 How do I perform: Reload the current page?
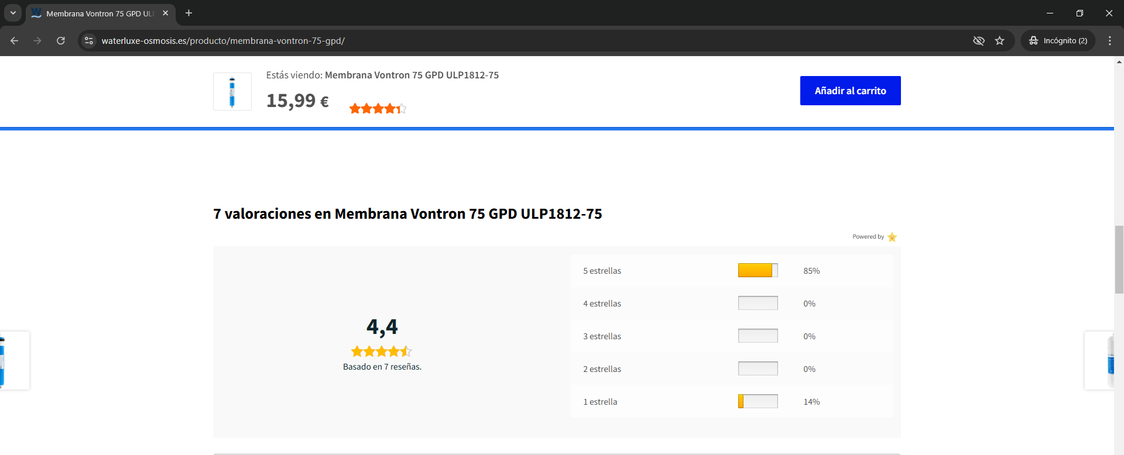pyautogui.click(x=61, y=41)
